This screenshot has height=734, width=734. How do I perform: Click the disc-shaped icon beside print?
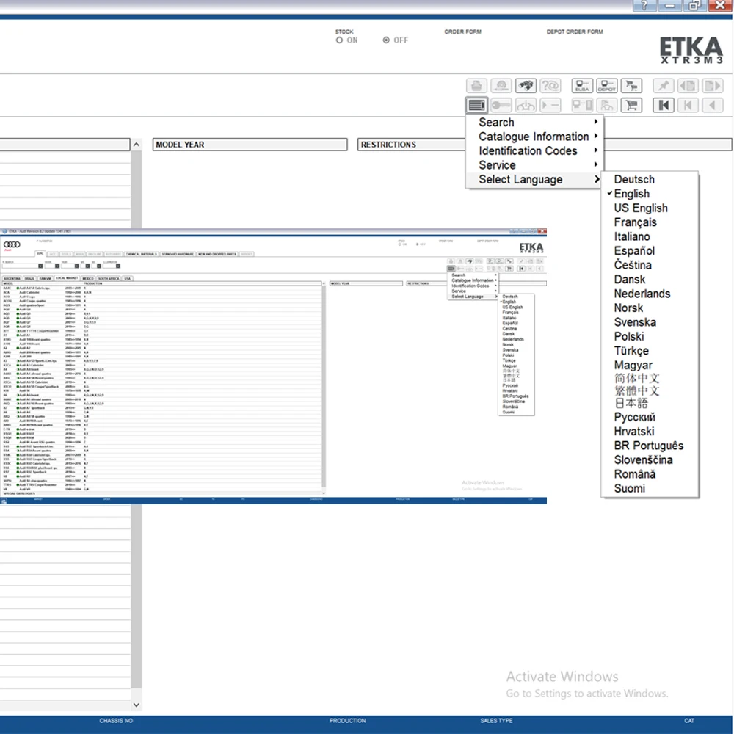501,86
